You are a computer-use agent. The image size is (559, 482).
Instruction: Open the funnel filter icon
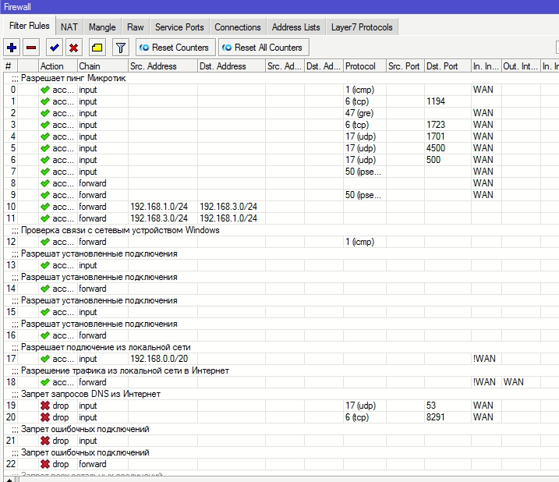point(121,48)
